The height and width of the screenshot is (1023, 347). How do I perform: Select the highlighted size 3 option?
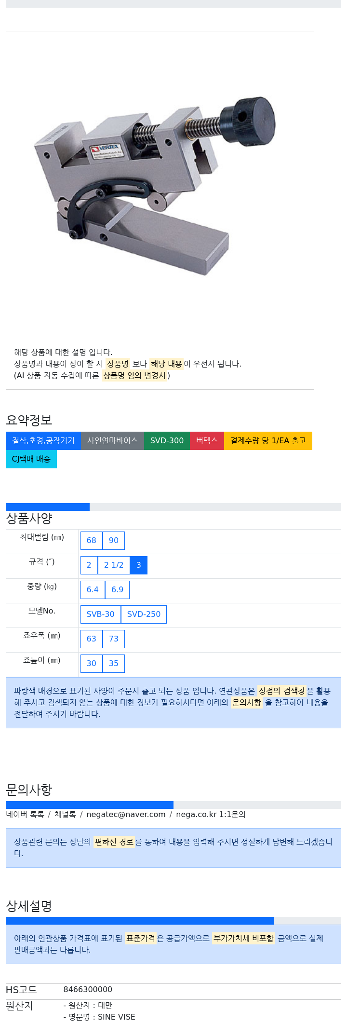139,565
